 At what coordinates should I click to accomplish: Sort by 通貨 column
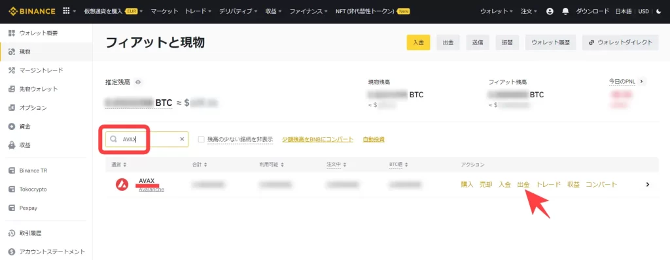119,165
